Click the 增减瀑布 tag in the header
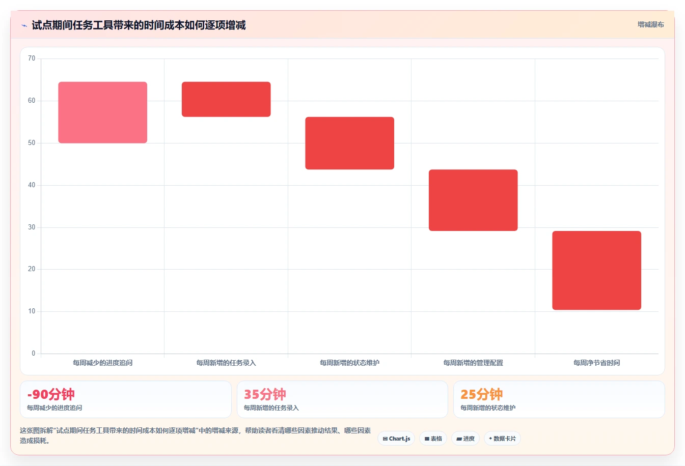685x466 pixels. pyautogui.click(x=650, y=24)
